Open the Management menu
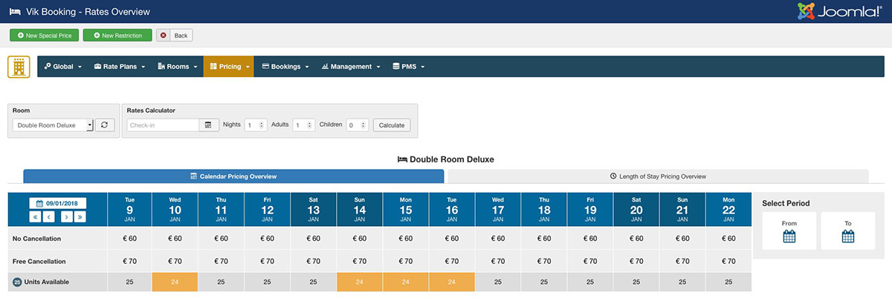Screen dimensions: 892x298 (x=351, y=67)
